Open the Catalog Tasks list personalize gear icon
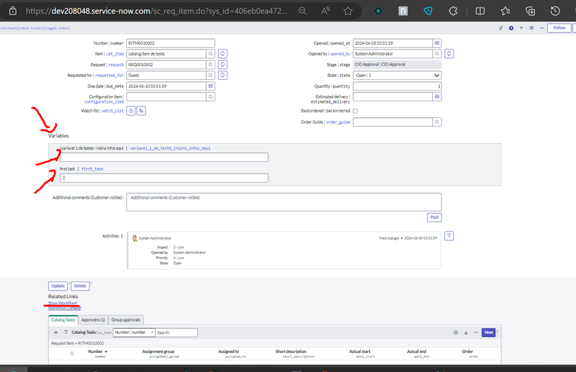Image resolution: width=576 pixels, height=372 pixels. coord(456,332)
